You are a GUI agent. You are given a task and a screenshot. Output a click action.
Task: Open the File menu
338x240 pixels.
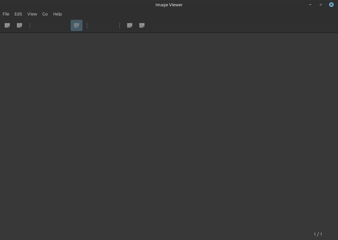[x=6, y=14]
